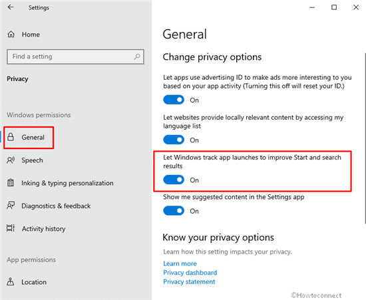Open the Privacy dashboard link

point(190,273)
